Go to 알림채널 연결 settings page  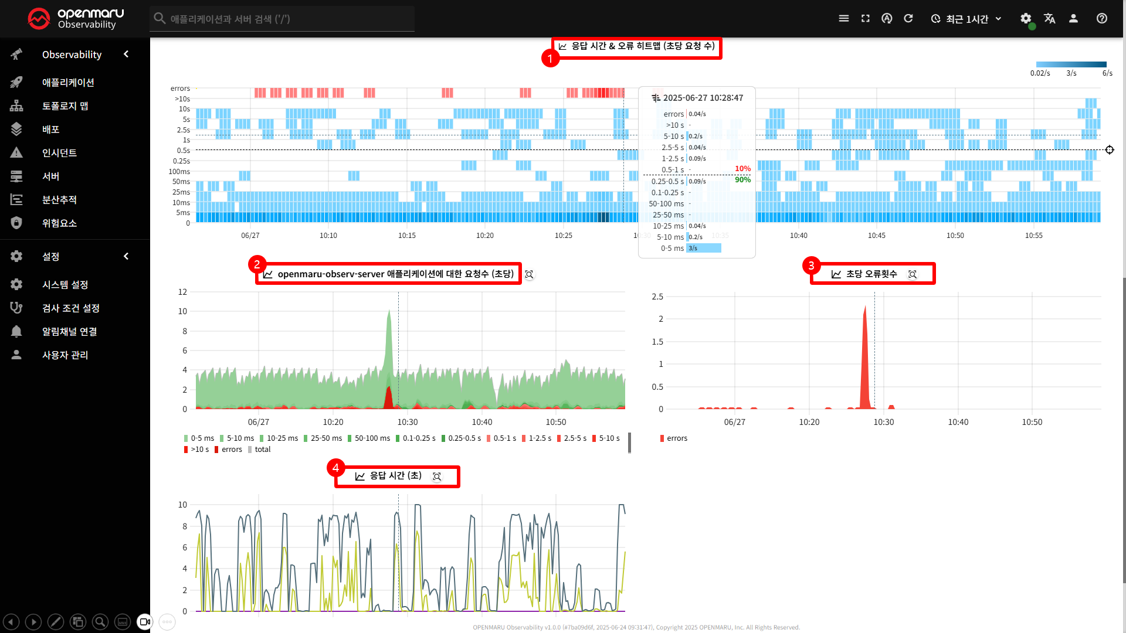[x=69, y=332]
